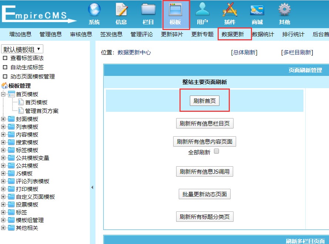This screenshot has width=329, height=244.
Task: Open the 审核信息 menu item
Action: pyautogui.click(x=81, y=34)
